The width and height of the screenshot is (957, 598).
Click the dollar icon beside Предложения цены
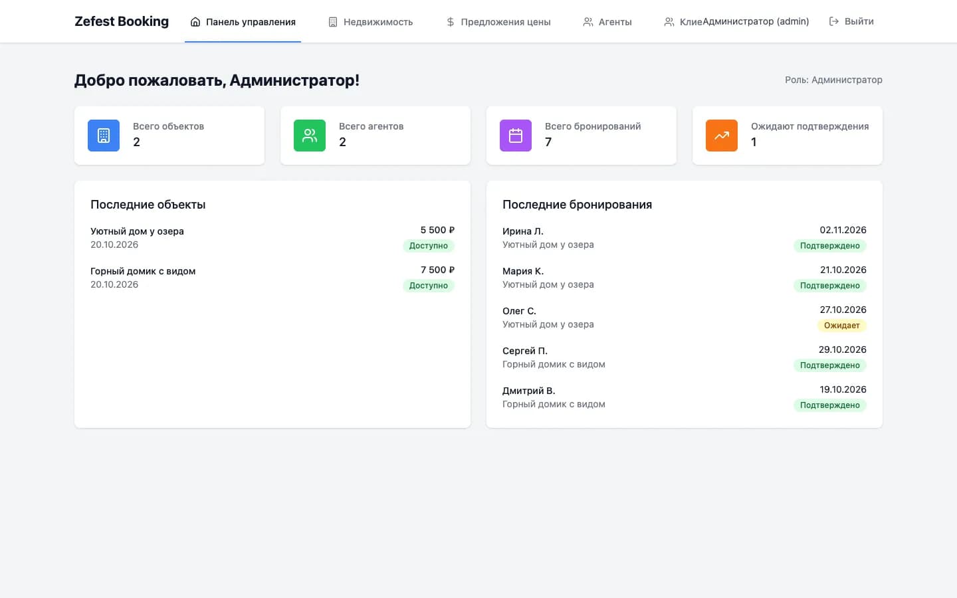point(451,22)
